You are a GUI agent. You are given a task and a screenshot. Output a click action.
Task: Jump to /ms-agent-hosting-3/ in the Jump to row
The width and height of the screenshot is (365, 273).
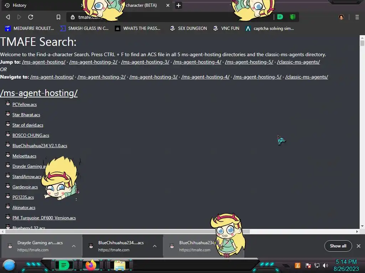point(145,62)
